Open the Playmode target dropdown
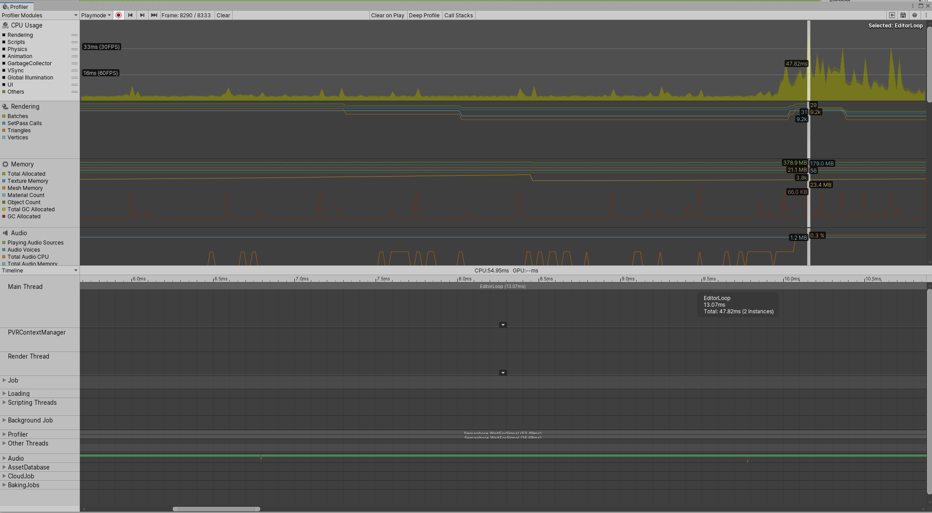932x513 pixels. (96, 15)
